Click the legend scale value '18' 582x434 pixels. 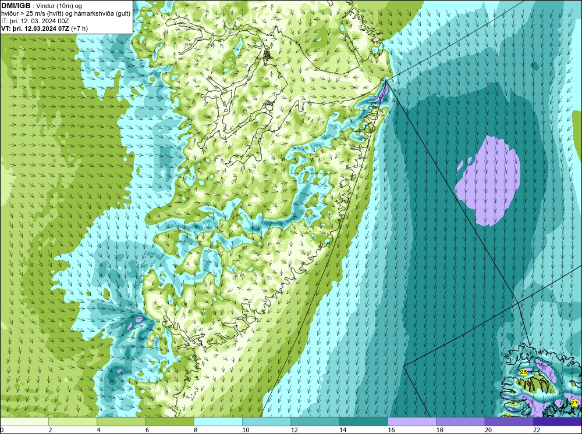pos(439,430)
